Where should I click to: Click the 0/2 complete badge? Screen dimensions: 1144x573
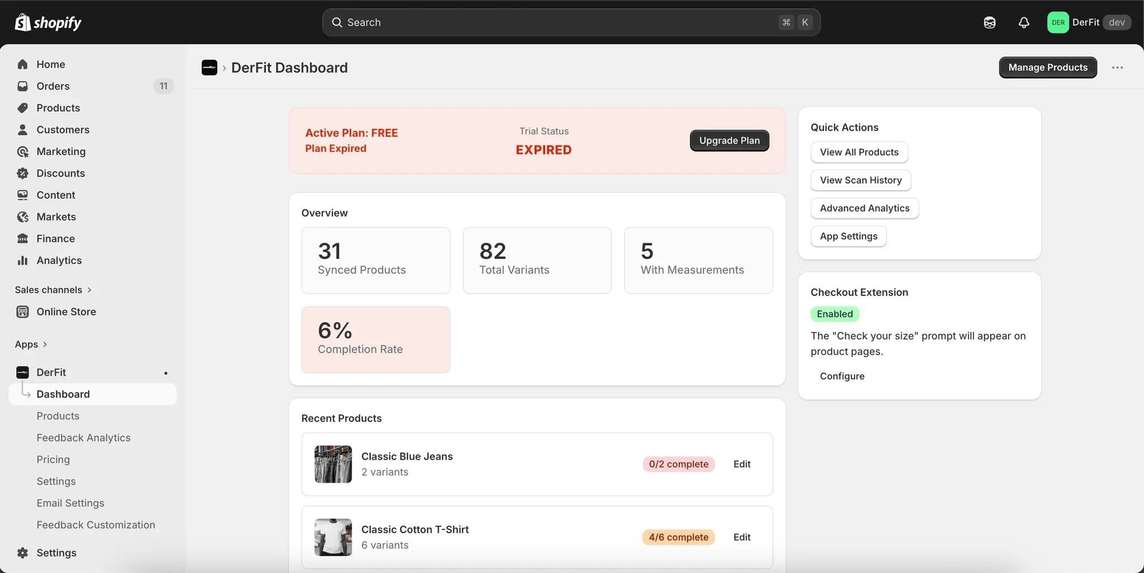tap(678, 464)
